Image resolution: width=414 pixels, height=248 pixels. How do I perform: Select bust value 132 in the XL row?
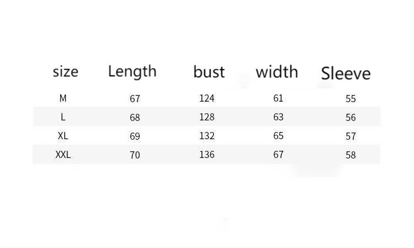click(x=206, y=136)
